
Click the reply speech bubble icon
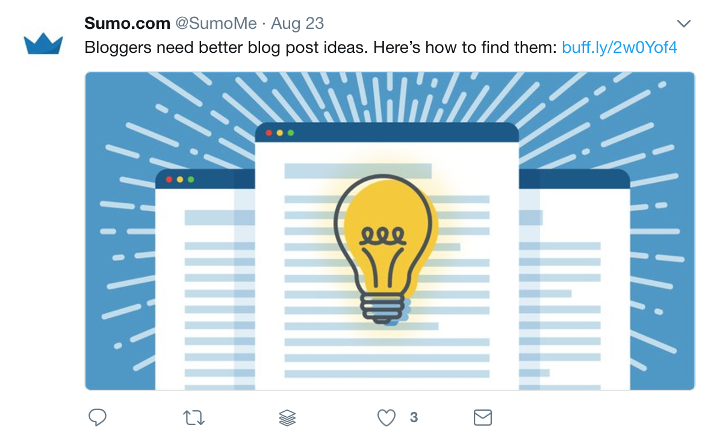coord(97,417)
